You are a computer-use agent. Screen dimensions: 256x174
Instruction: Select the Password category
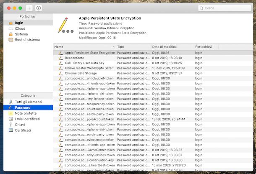point(28,107)
